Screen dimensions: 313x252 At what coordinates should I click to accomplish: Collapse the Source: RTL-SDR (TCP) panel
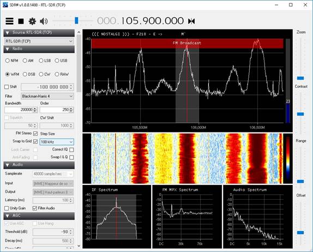click(39, 33)
